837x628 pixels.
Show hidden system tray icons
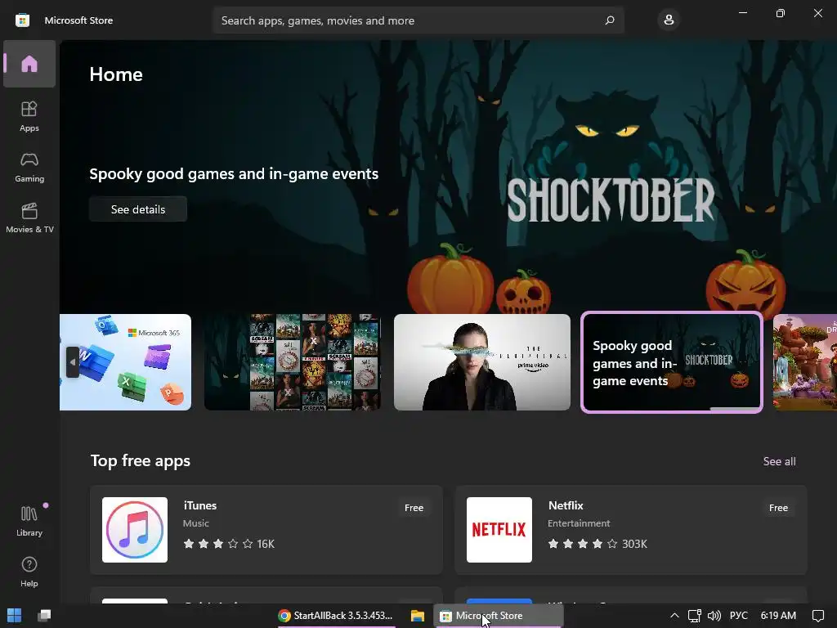(674, 616)
